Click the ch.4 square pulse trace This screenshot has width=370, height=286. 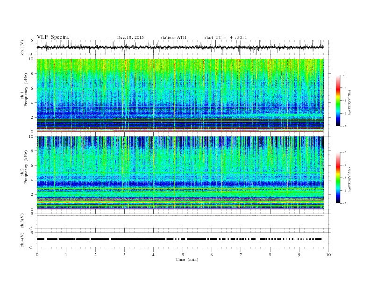(180, 239)
